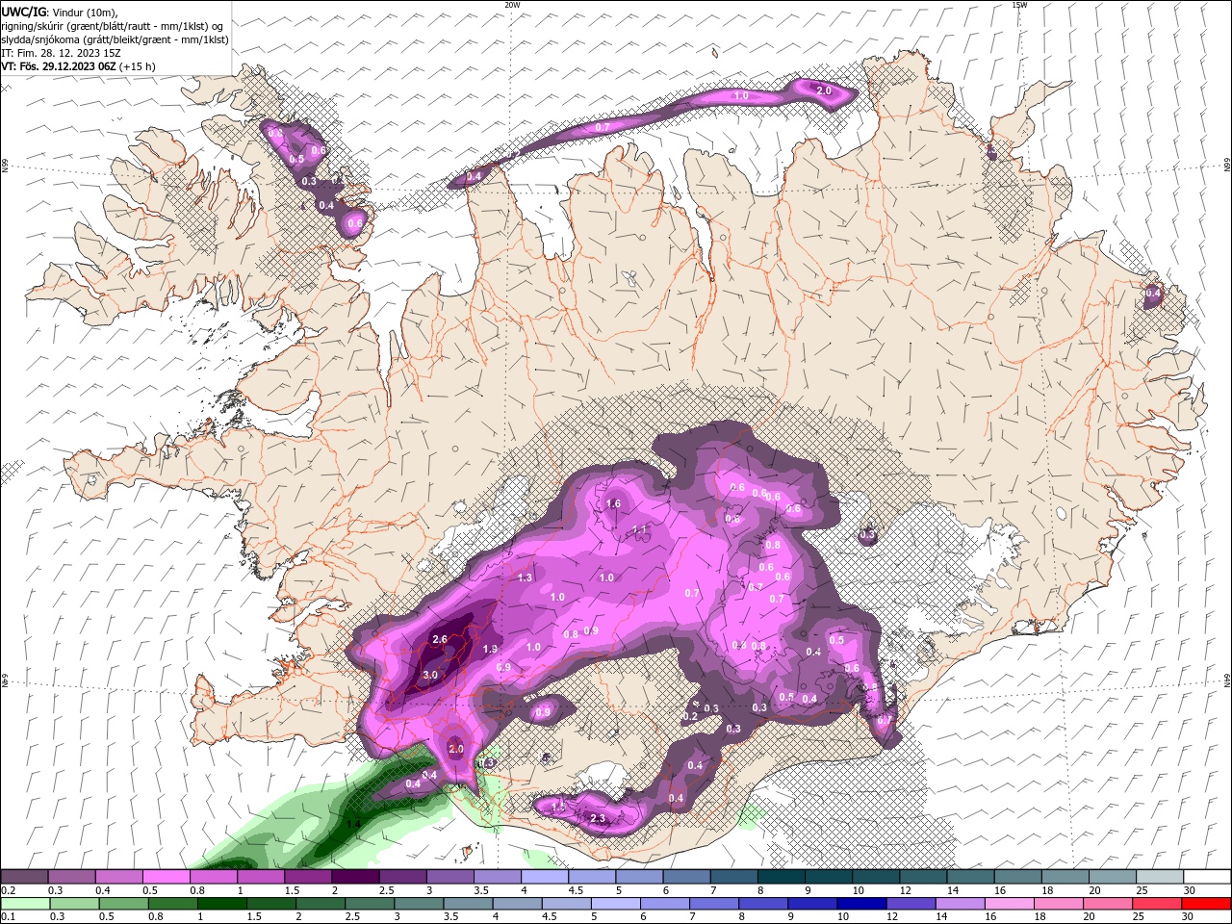This screenshot has height=924, width=1232.
Task: Select upper legend row dark teal swatch starting at 8
Action: click(x=781, y=876)
